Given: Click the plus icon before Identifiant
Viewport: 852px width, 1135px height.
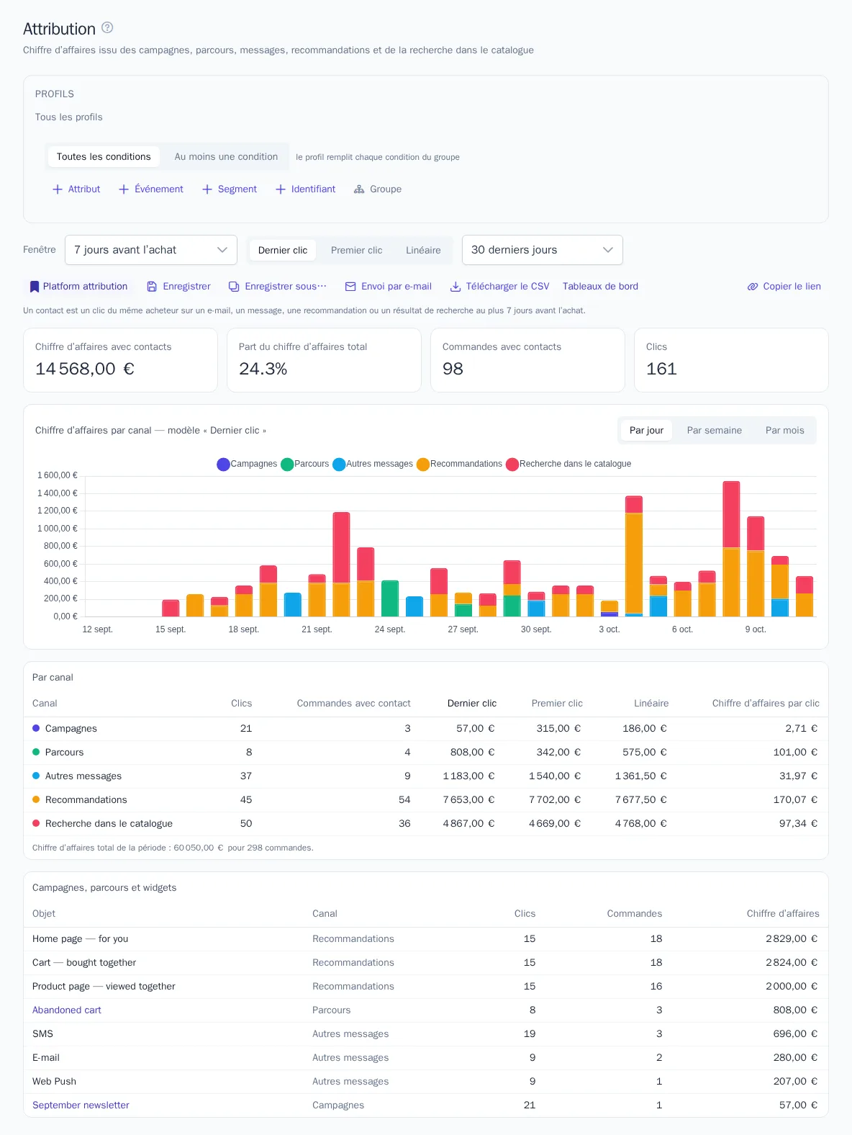Looking at the screenshot, I should (281, 189).
